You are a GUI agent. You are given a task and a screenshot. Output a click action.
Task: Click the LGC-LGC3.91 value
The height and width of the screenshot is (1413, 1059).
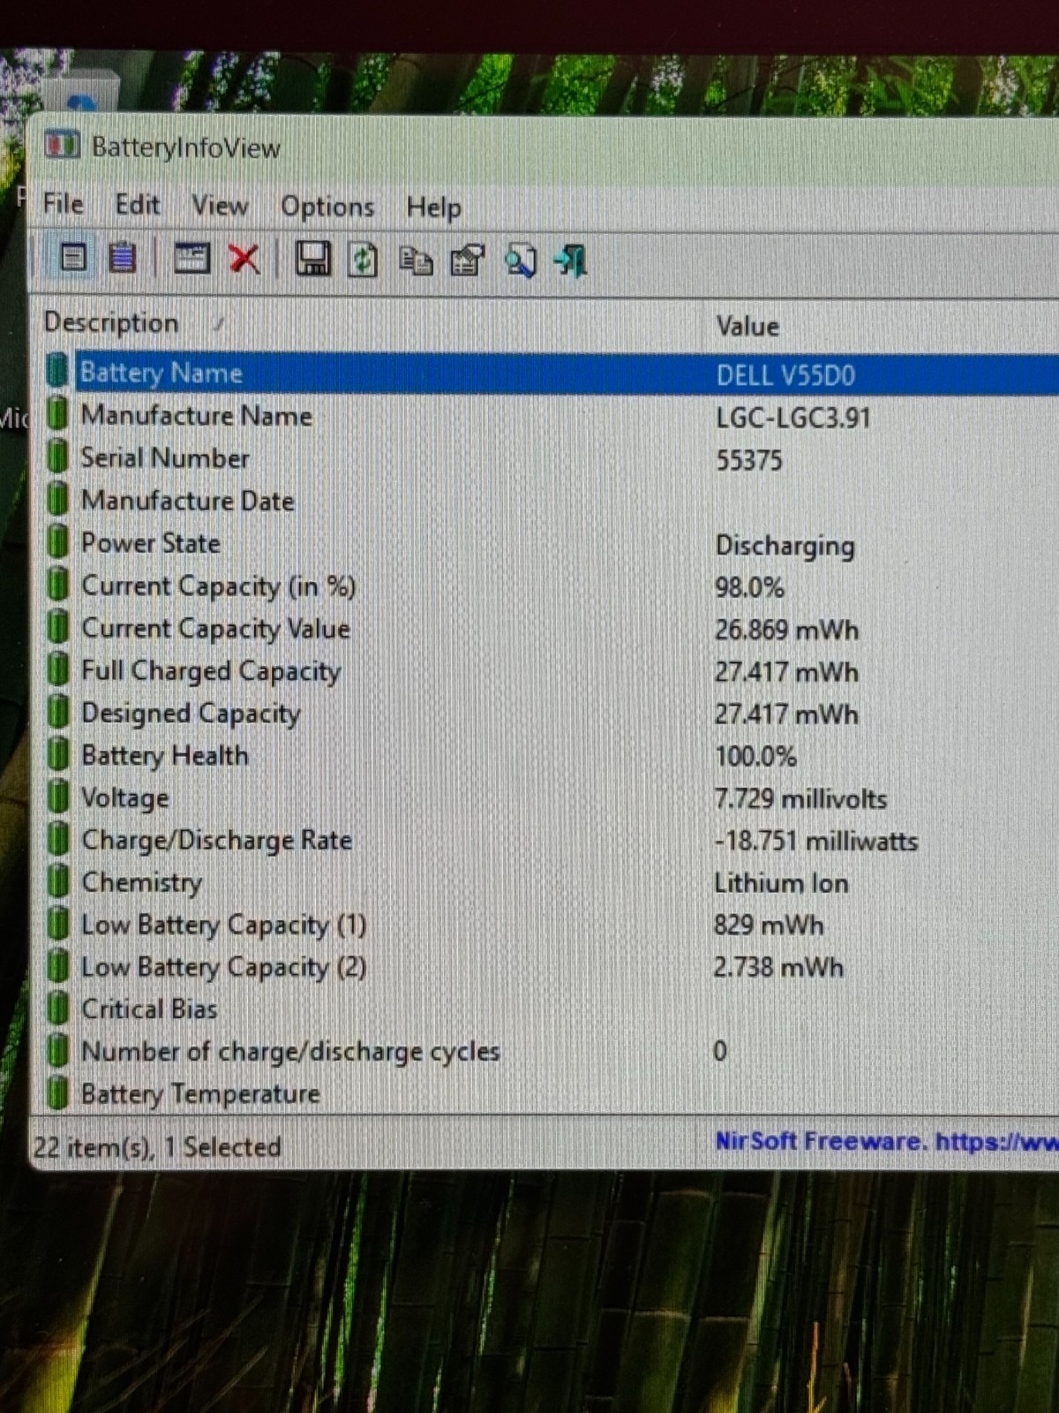coord(792,417)
